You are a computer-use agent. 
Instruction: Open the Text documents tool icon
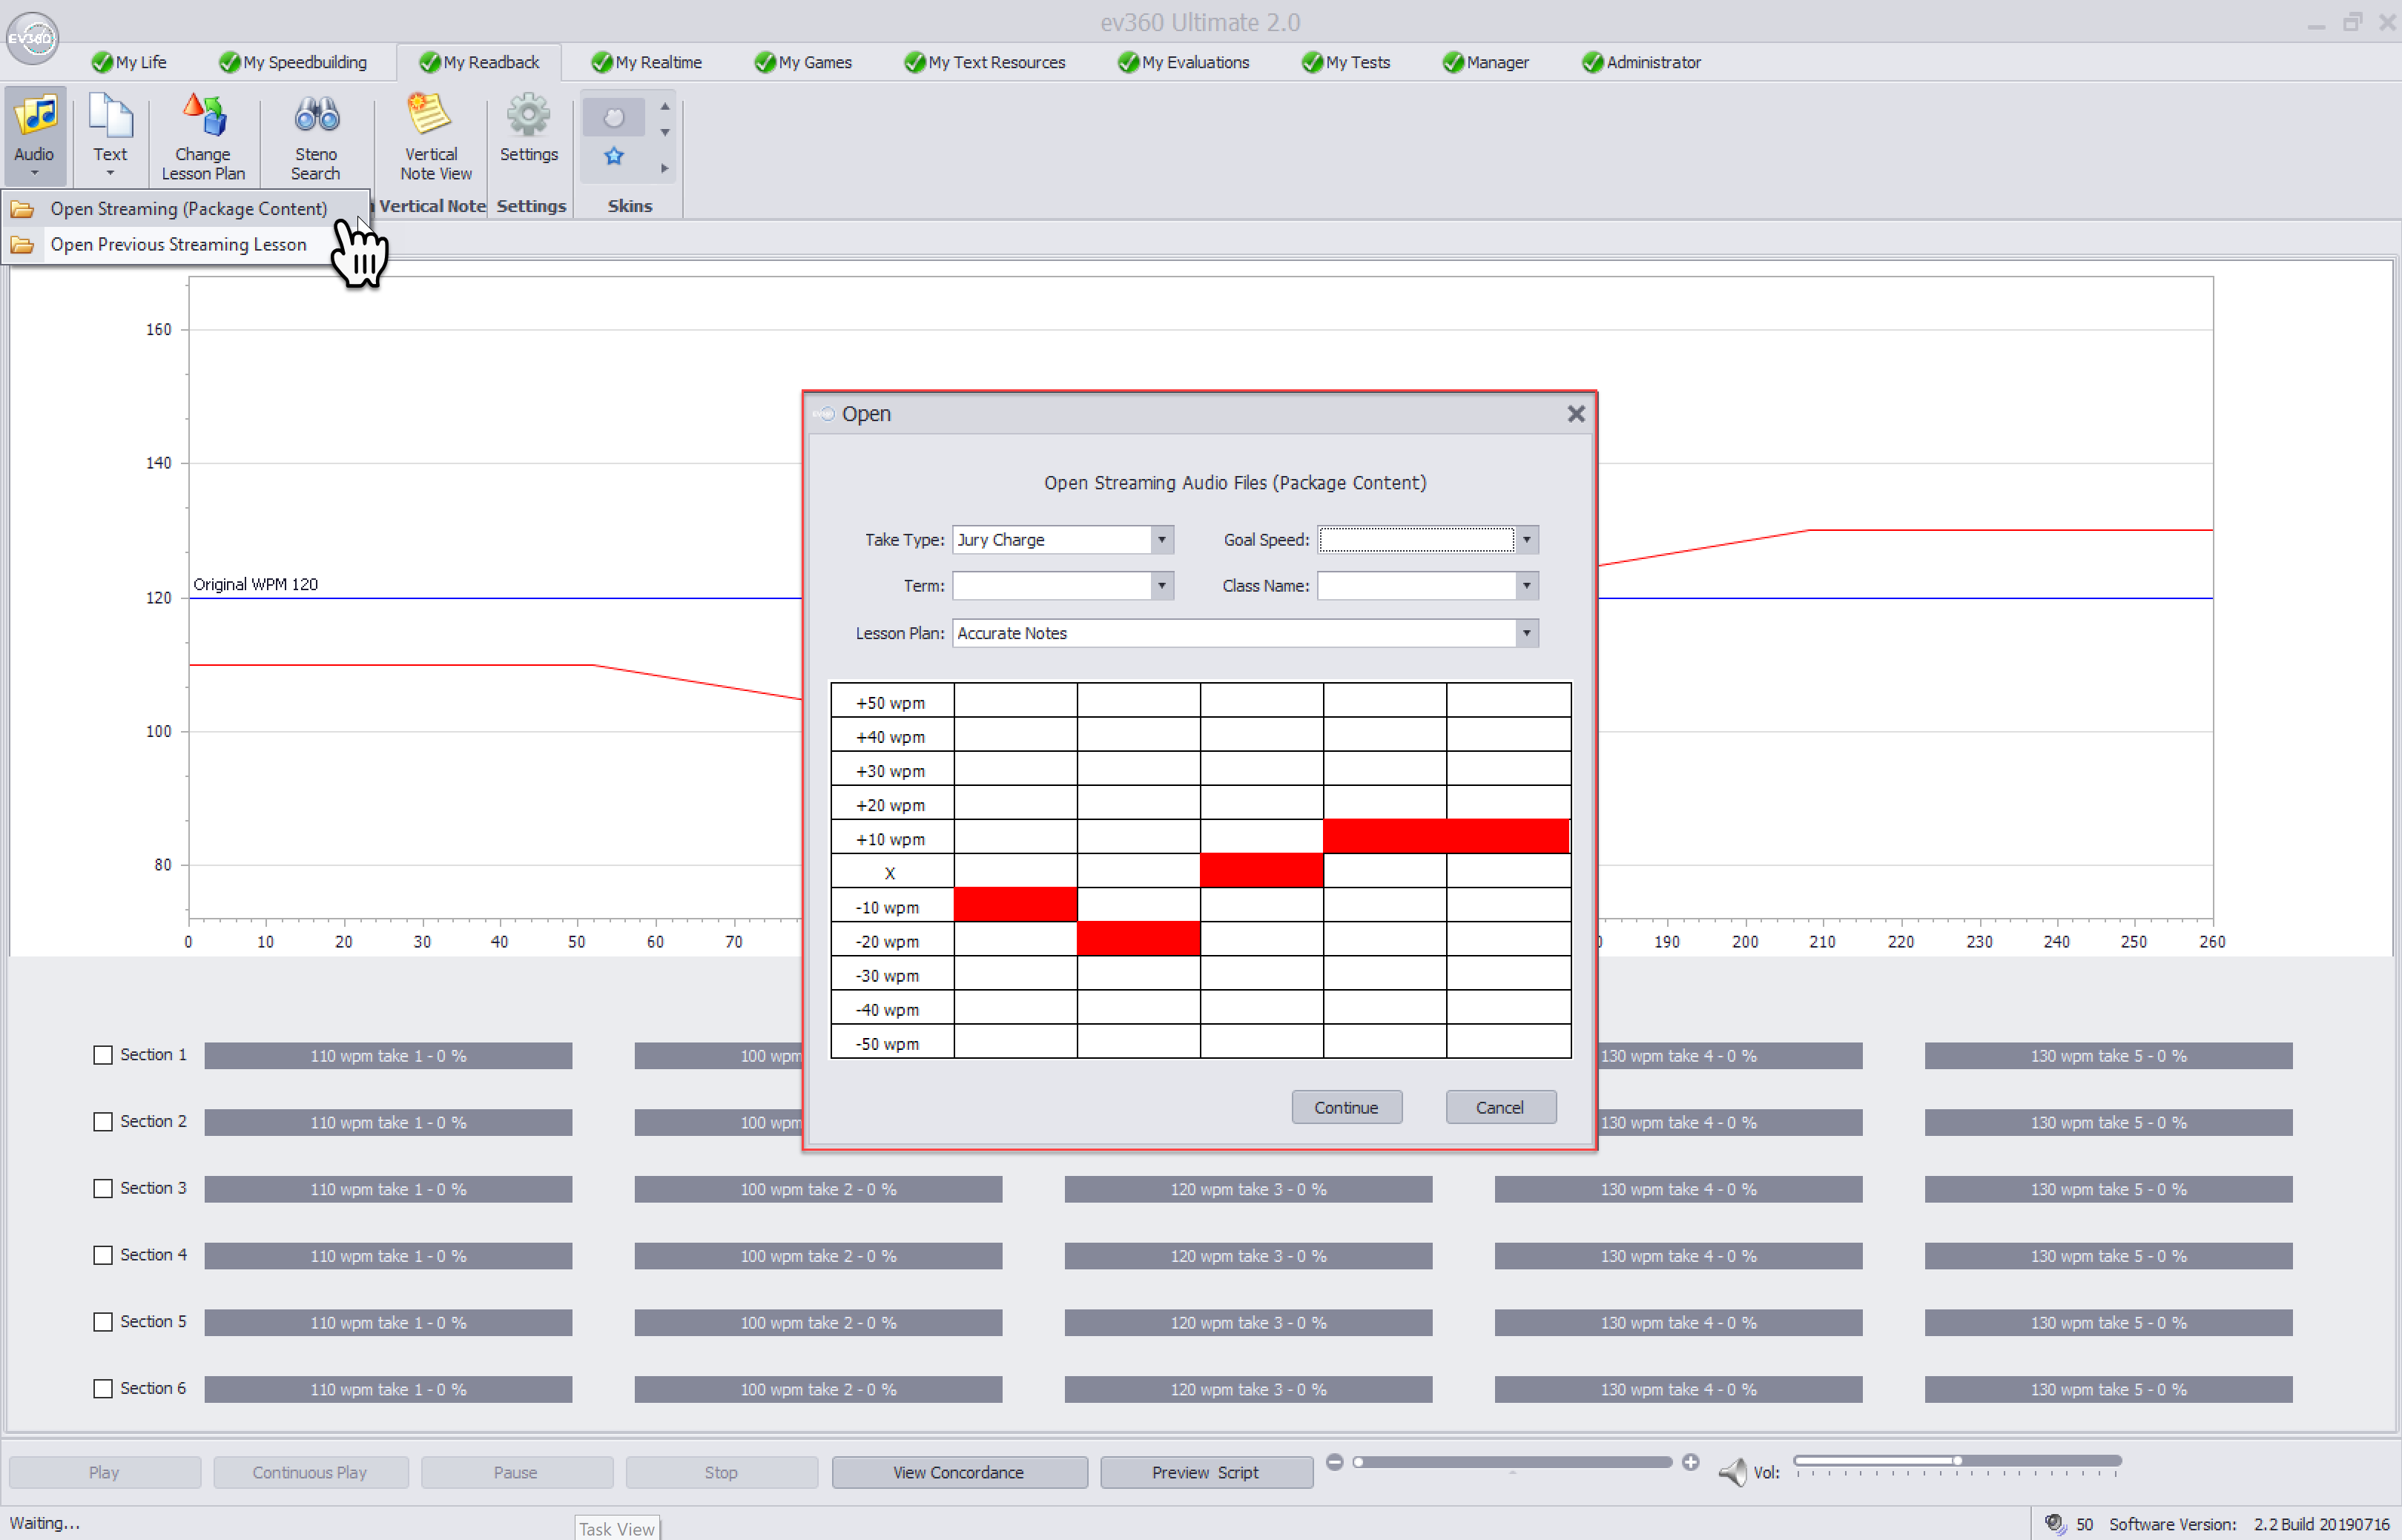click(x=110, y=116)
